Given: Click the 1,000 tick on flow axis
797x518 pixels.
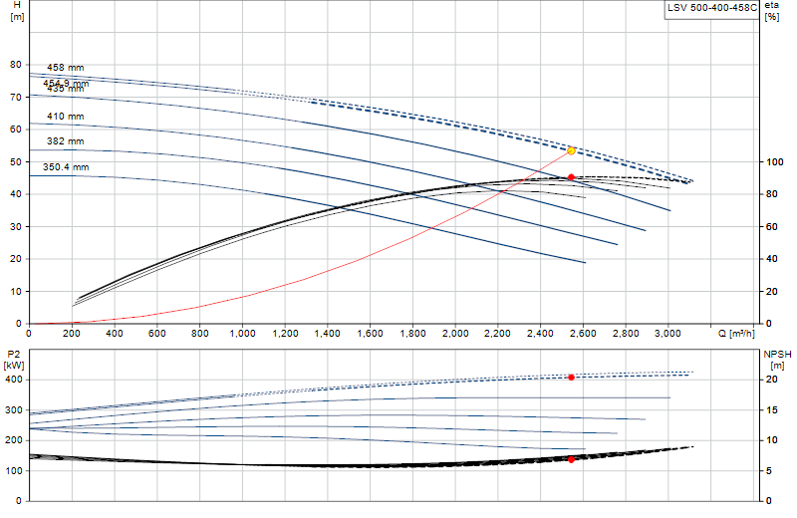Looking at the screenshot, I should click(x=242, y=334).
